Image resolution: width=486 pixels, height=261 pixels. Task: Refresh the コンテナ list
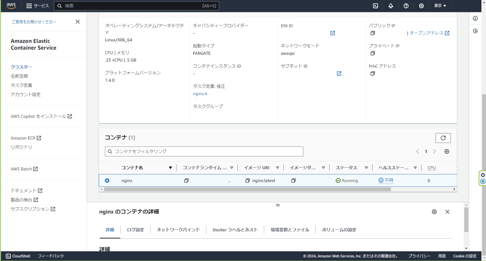[443, 138]
